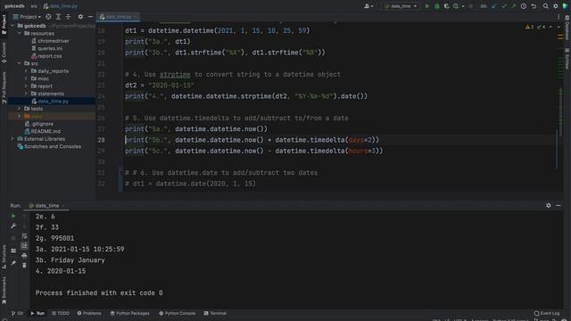Image resolution: width=571 pixels, height=321 pixels.
Task: Open the Python Console tab
Action: pyautogui.click(x=177, y=313)
